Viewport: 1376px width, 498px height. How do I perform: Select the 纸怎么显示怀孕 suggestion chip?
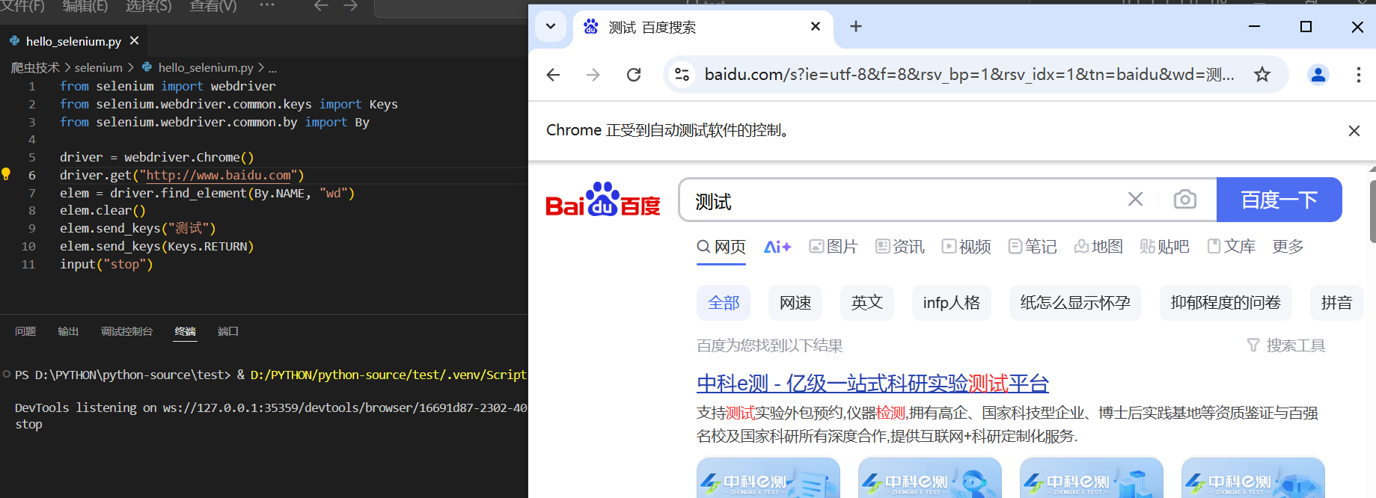point(1075,303)
